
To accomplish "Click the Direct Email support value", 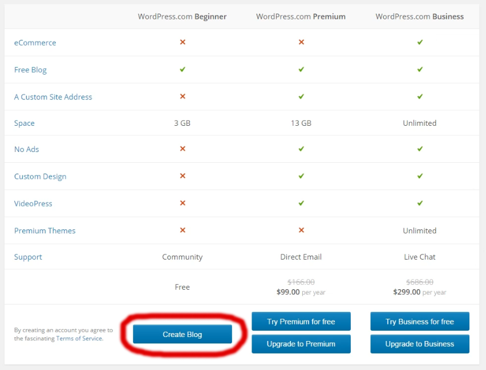I will (301, 257).
